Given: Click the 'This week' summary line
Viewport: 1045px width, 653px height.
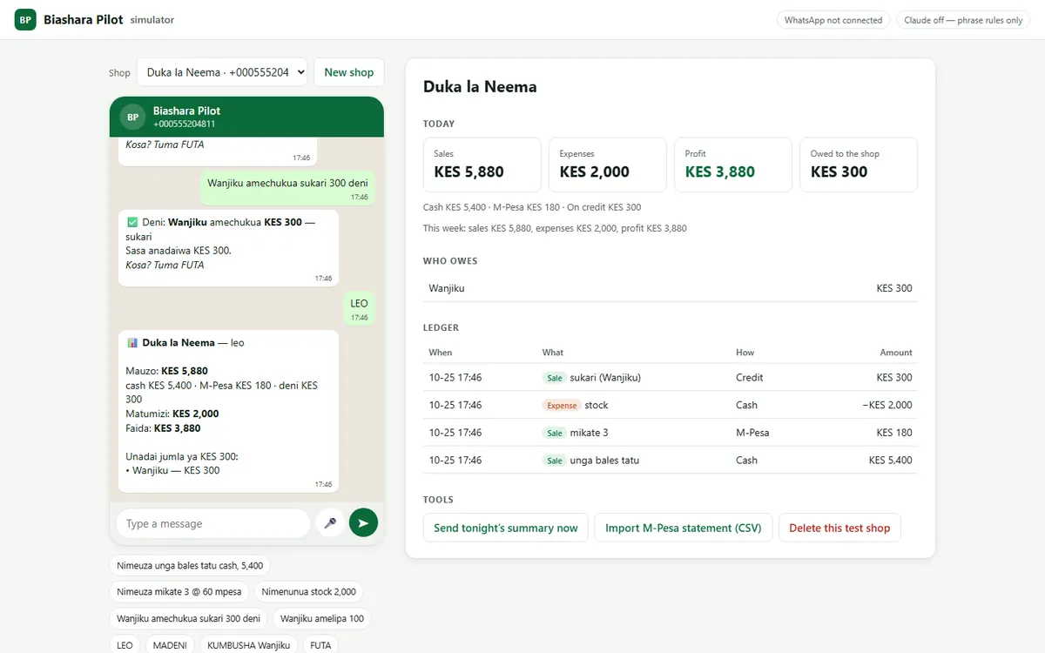Looking at the screenshot, I should tap(555, 228).
